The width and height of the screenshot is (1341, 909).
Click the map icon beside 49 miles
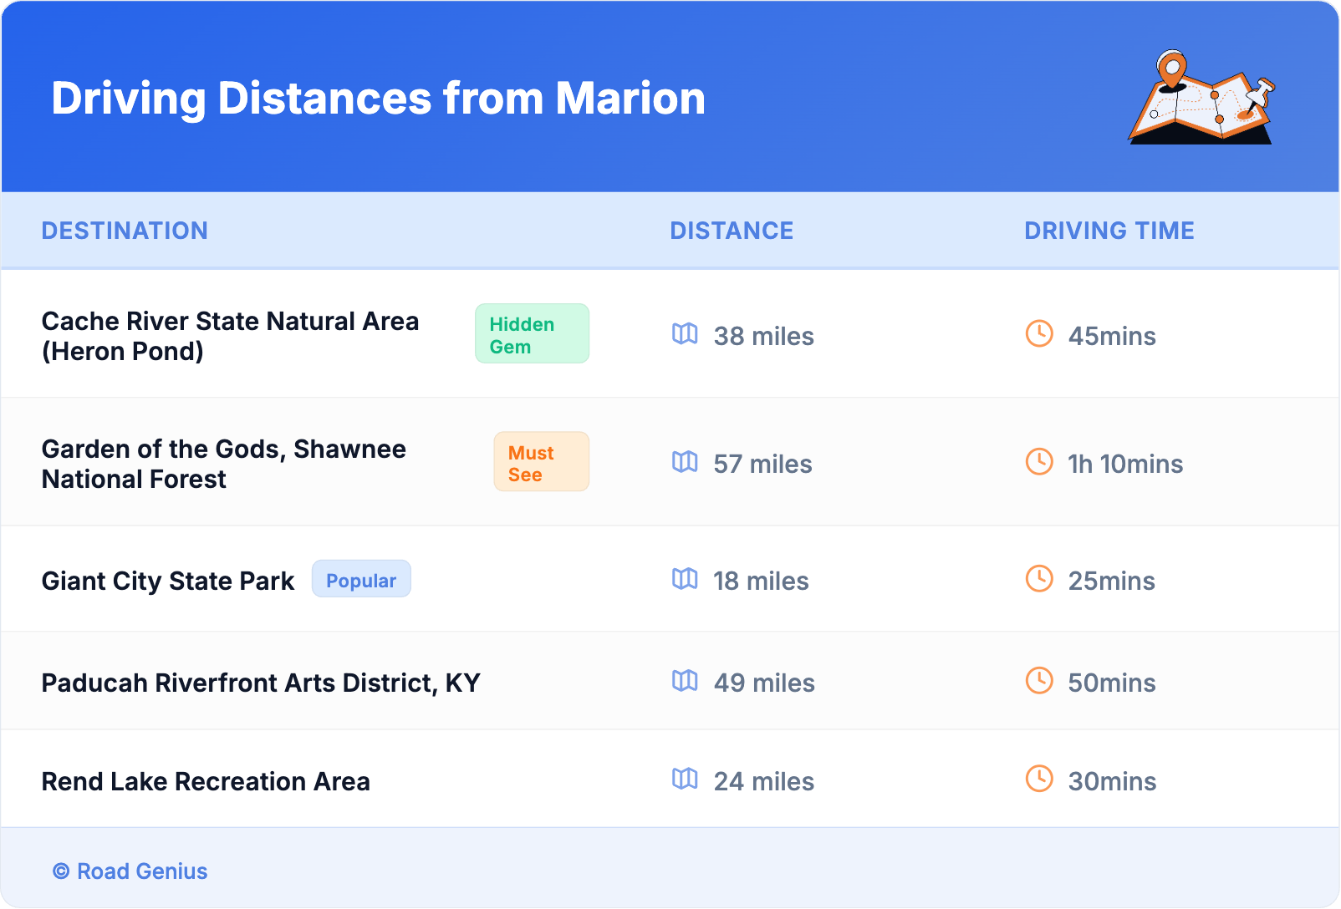point(685,681)
